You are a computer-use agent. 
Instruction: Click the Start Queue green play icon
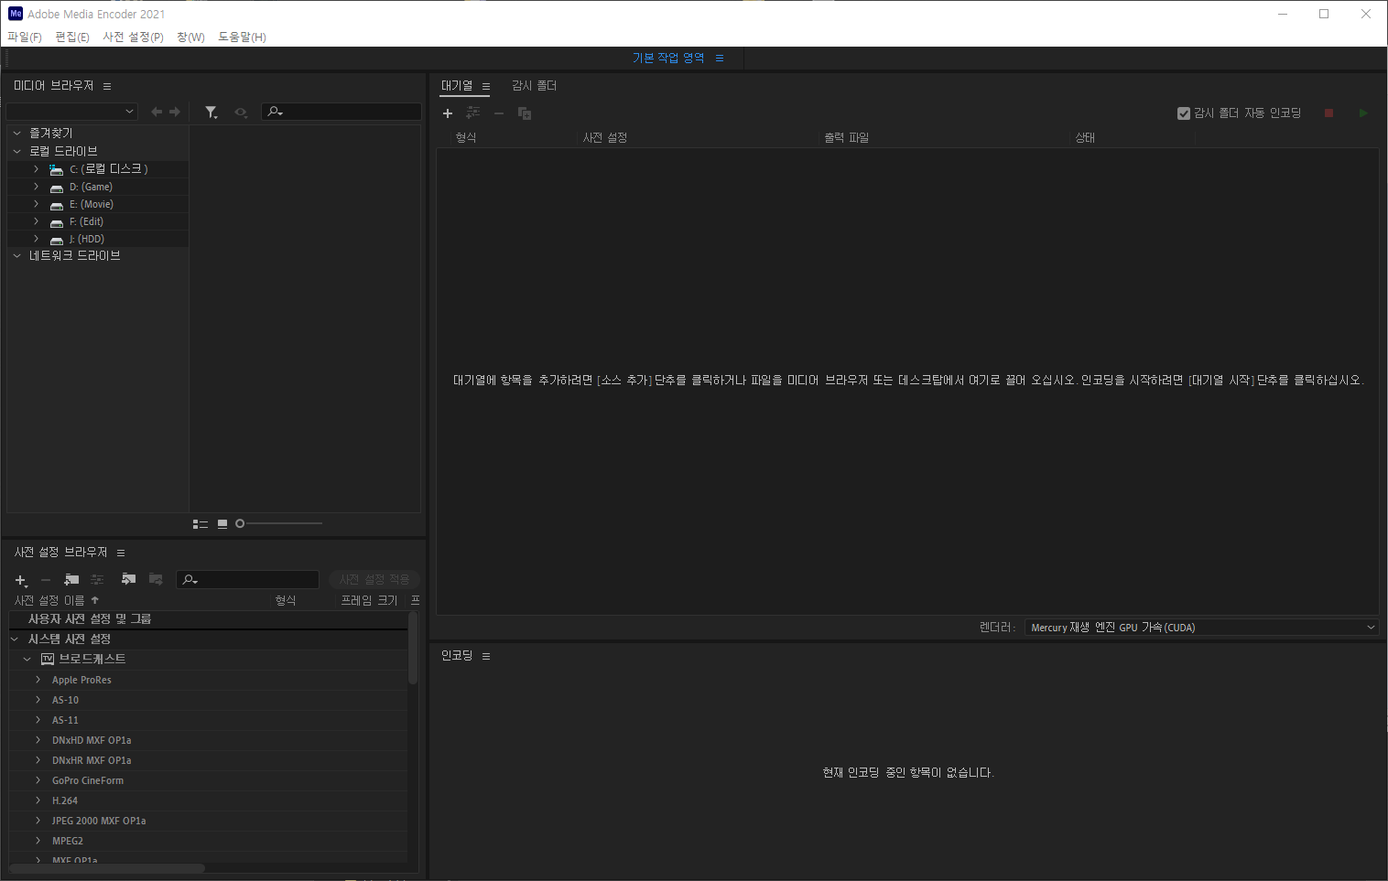[x=1363, y=113]
